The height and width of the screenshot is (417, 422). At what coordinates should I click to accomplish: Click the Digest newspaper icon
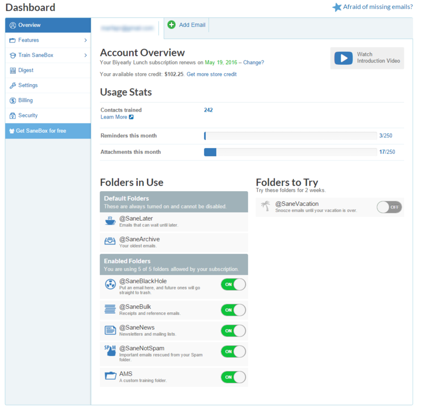click(x=13, y=71)
